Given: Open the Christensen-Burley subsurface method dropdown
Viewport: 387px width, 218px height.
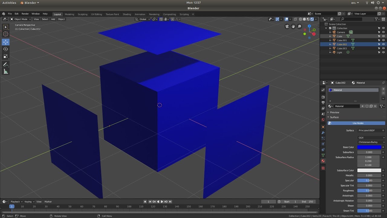Looking at the screenshot, I should pos(371,142).
